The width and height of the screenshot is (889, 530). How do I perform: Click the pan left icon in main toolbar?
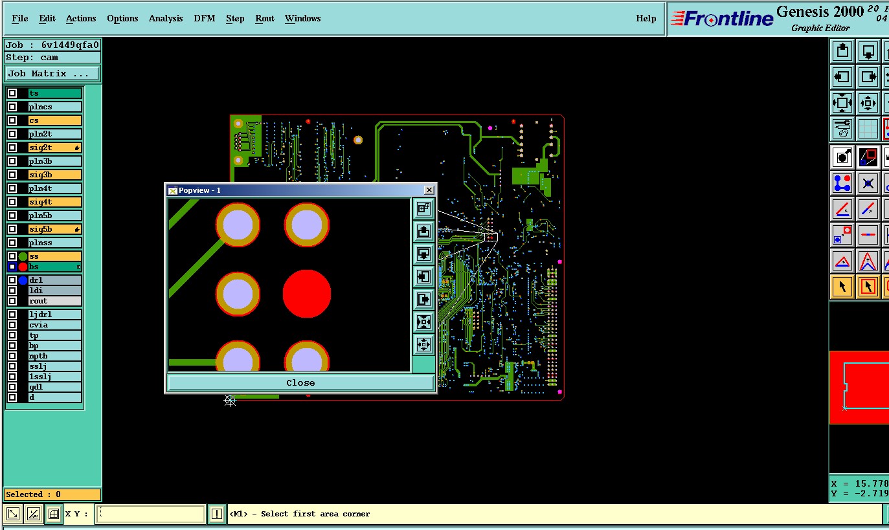(x=842, y=77)
